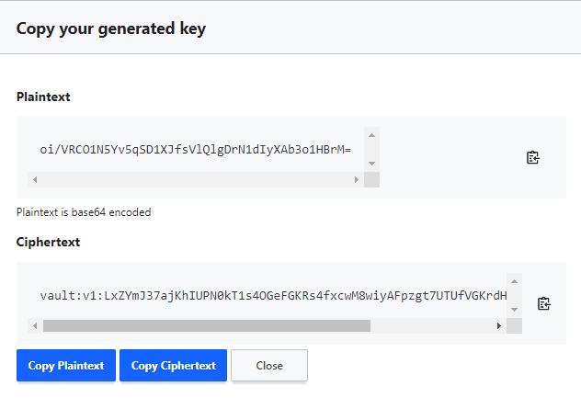Click the Copy Plaintext button
Image resolution: width=581 pixels, height=409 pixels.
66,365
